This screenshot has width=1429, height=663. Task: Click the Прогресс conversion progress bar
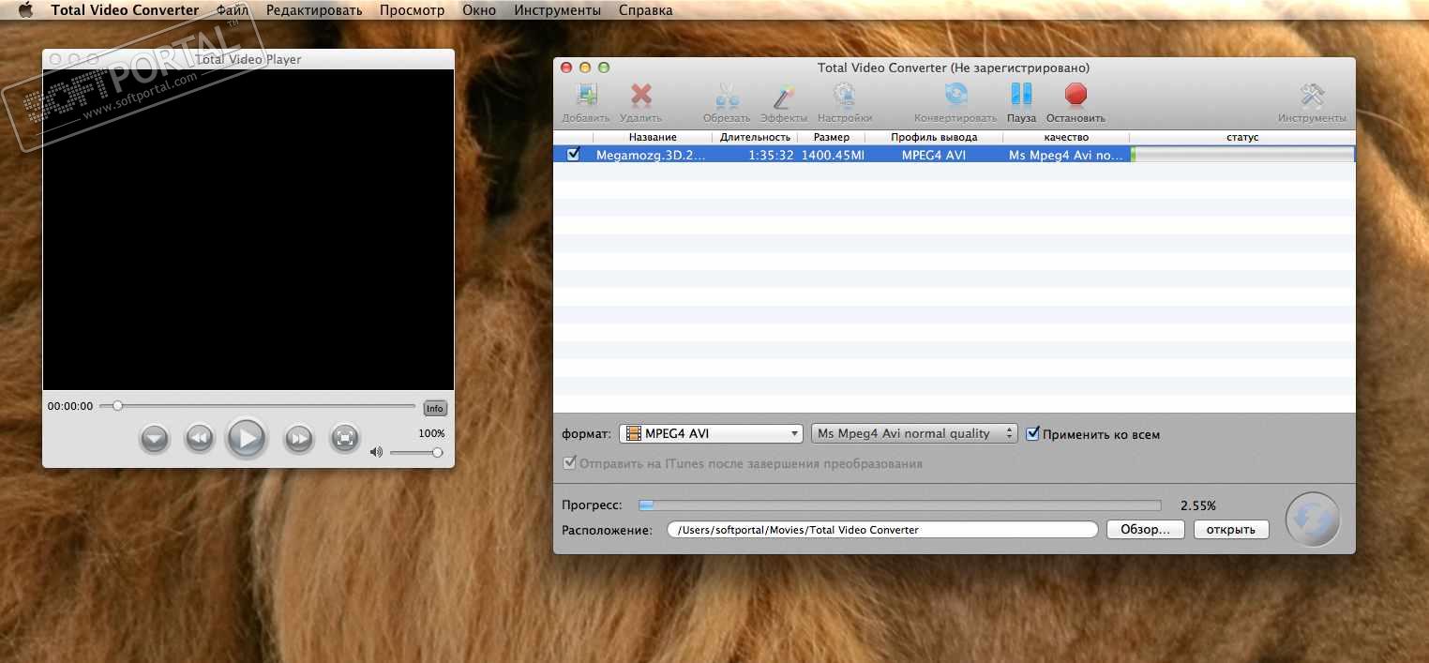[x=899, y=505]
